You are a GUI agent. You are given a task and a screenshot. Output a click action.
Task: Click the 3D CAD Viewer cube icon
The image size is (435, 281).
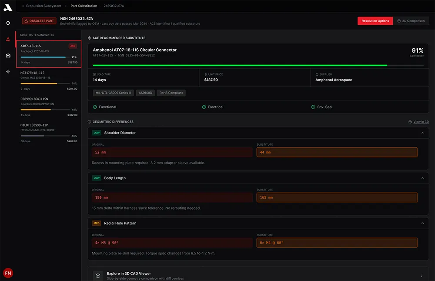pyautogui.click(x=98, y=276)
